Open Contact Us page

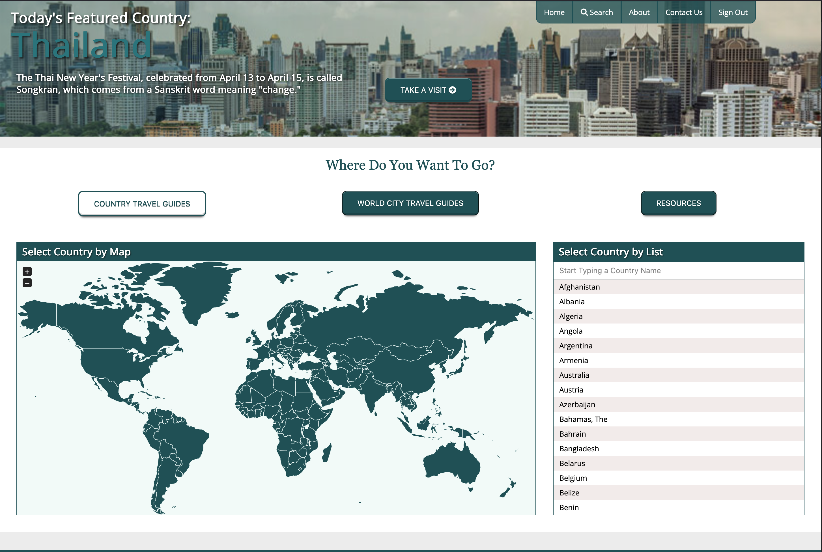point(684,12)
